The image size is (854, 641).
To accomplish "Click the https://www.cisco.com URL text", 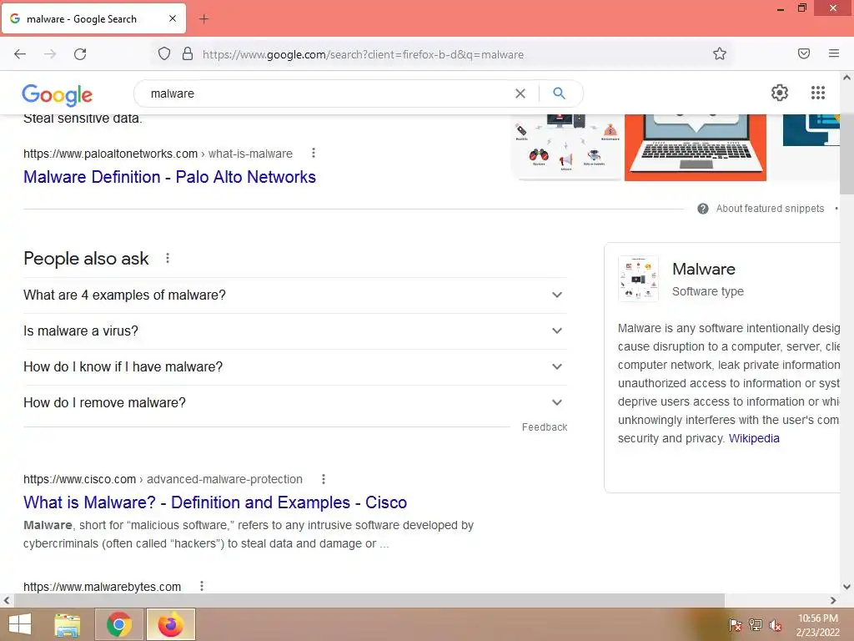I will click(x=79, y=479).
